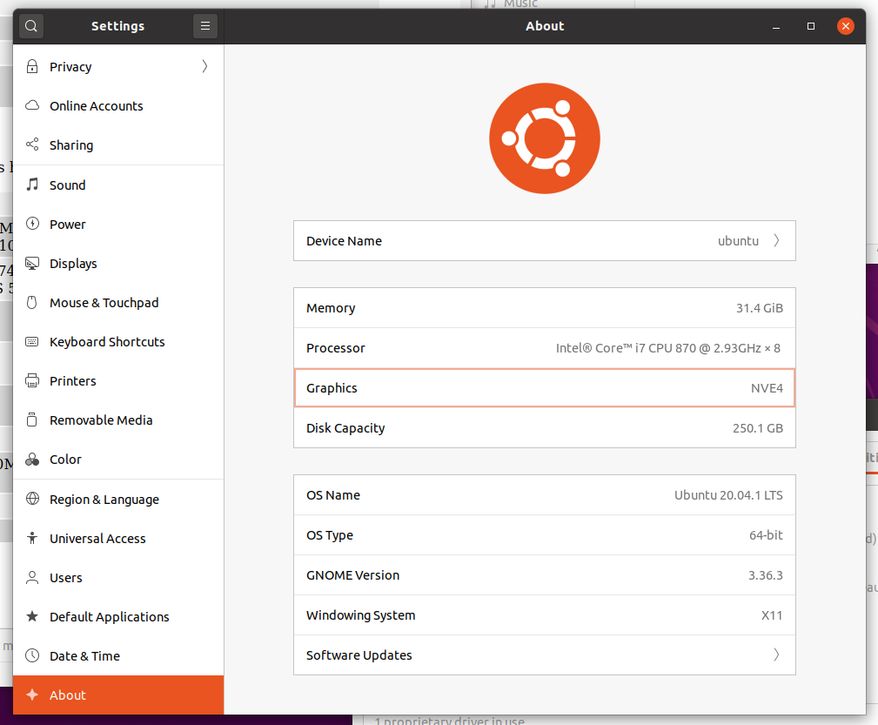Click the Ubuntu logo image
This screenshot has width=878, height=725.
coord(544,138)
